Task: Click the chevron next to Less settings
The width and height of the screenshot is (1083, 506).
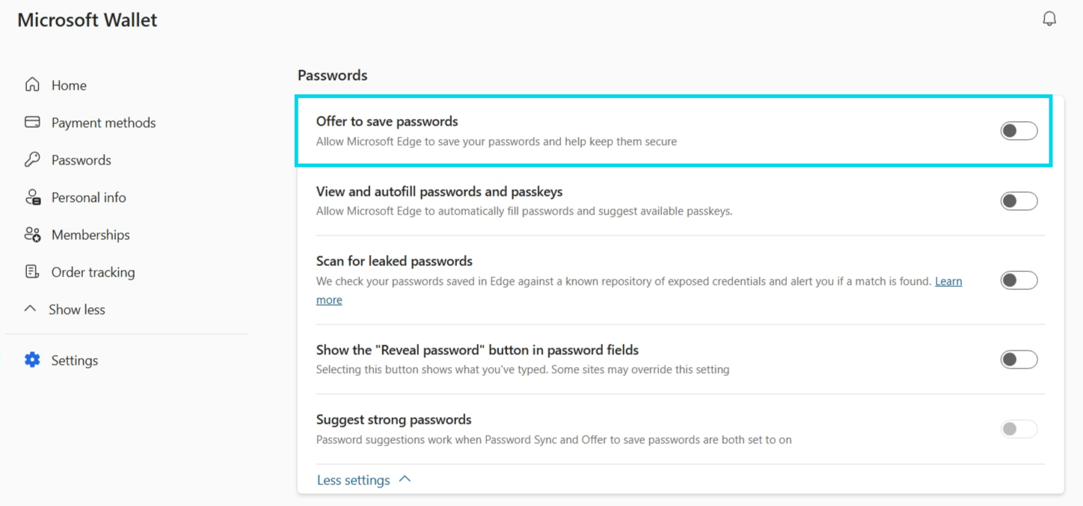Action: point(405,479)
